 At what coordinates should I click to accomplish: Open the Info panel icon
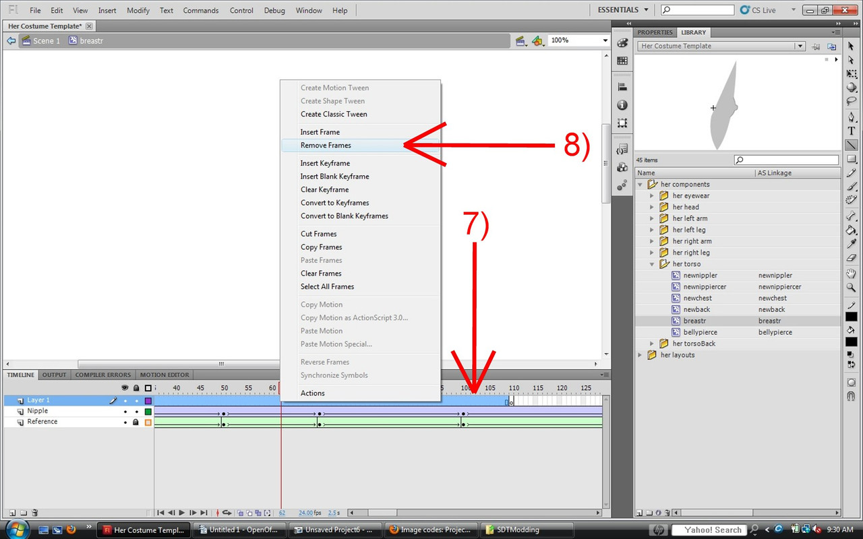622,105
